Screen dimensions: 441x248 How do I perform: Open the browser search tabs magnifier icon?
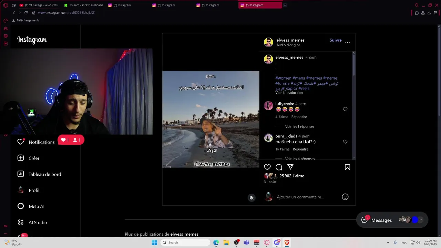(417, 5)
